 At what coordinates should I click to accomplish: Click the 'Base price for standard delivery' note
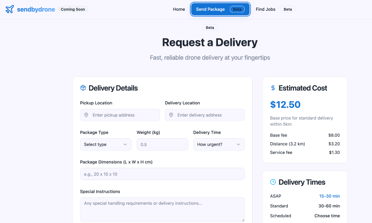click(x=302, y=121)
